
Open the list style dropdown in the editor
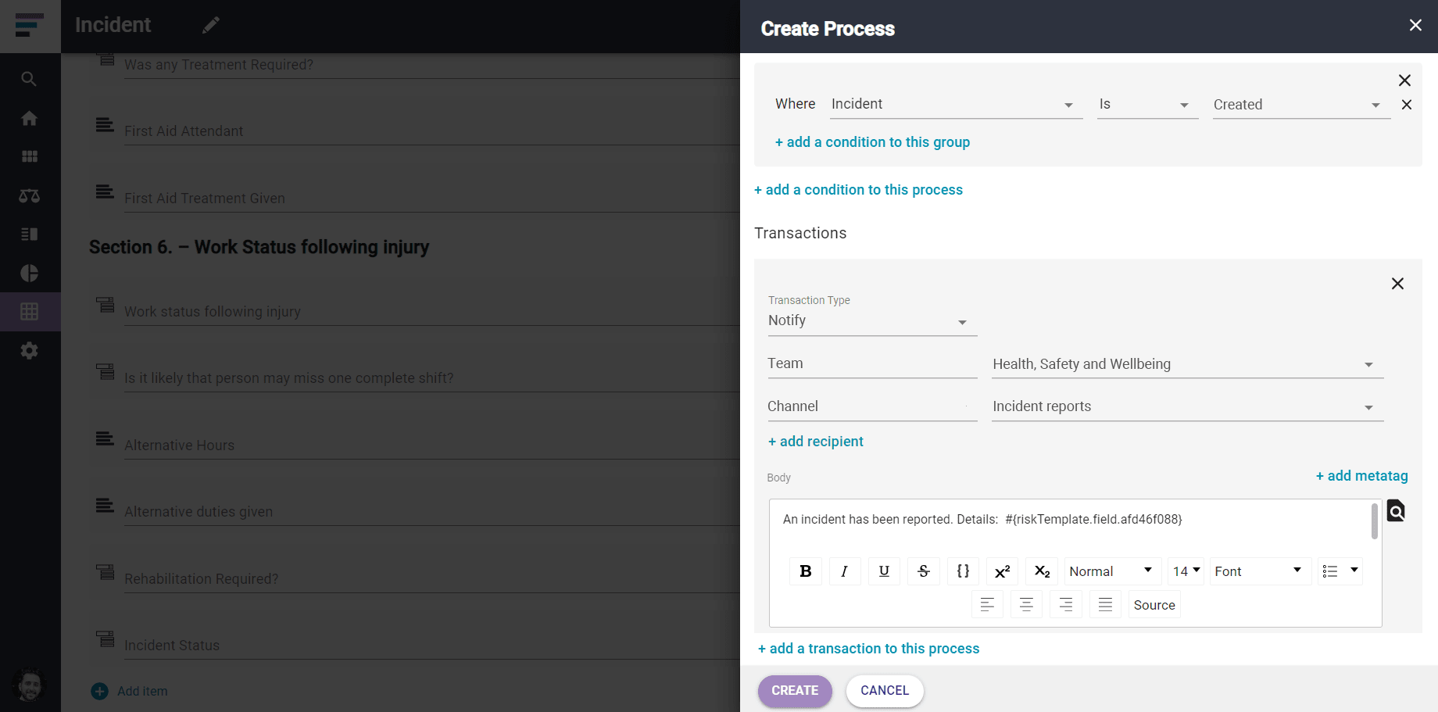coord(1340,571)
